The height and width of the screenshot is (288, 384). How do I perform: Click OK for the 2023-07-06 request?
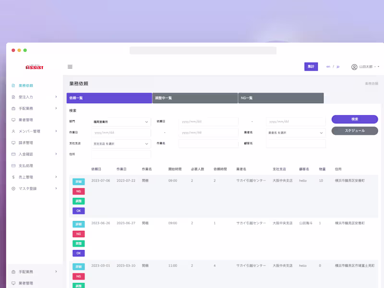pos(79,211)
